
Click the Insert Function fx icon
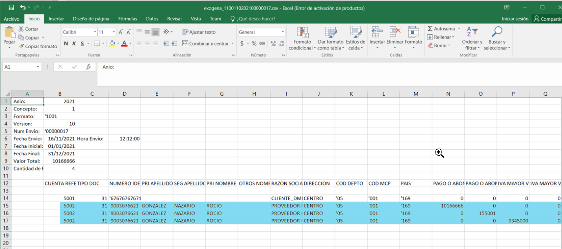88,67
